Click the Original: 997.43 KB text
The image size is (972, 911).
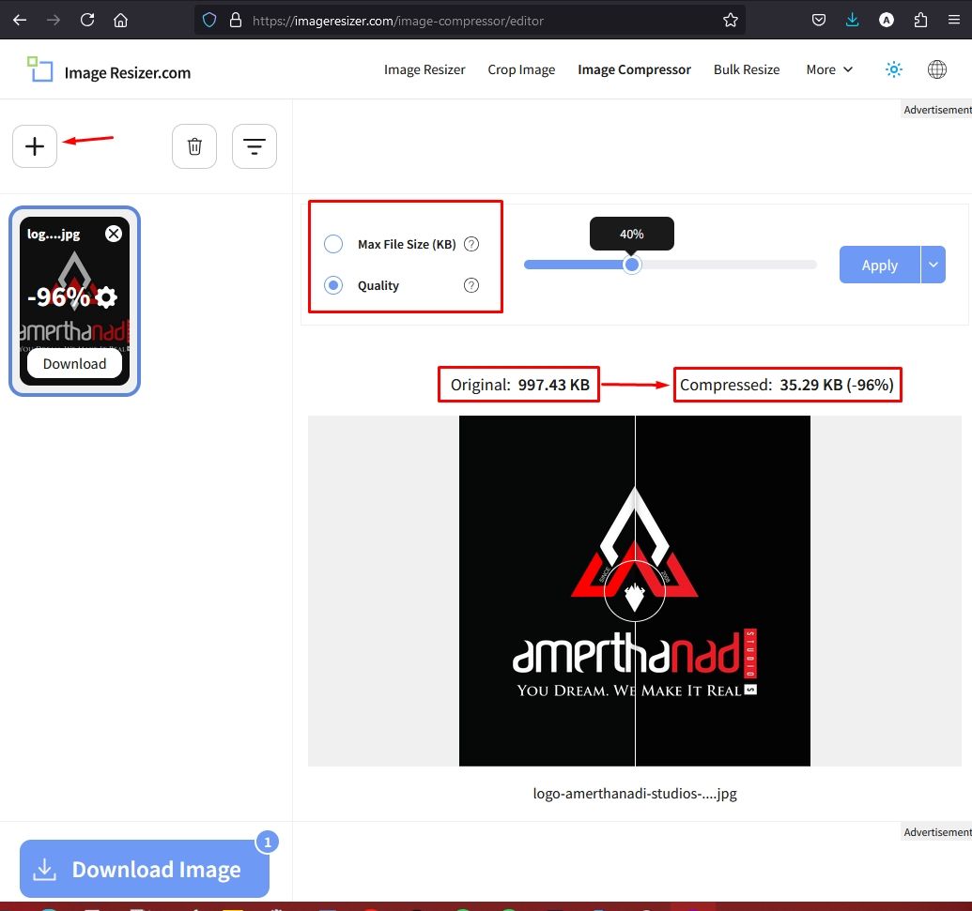(x=519, y=385)
